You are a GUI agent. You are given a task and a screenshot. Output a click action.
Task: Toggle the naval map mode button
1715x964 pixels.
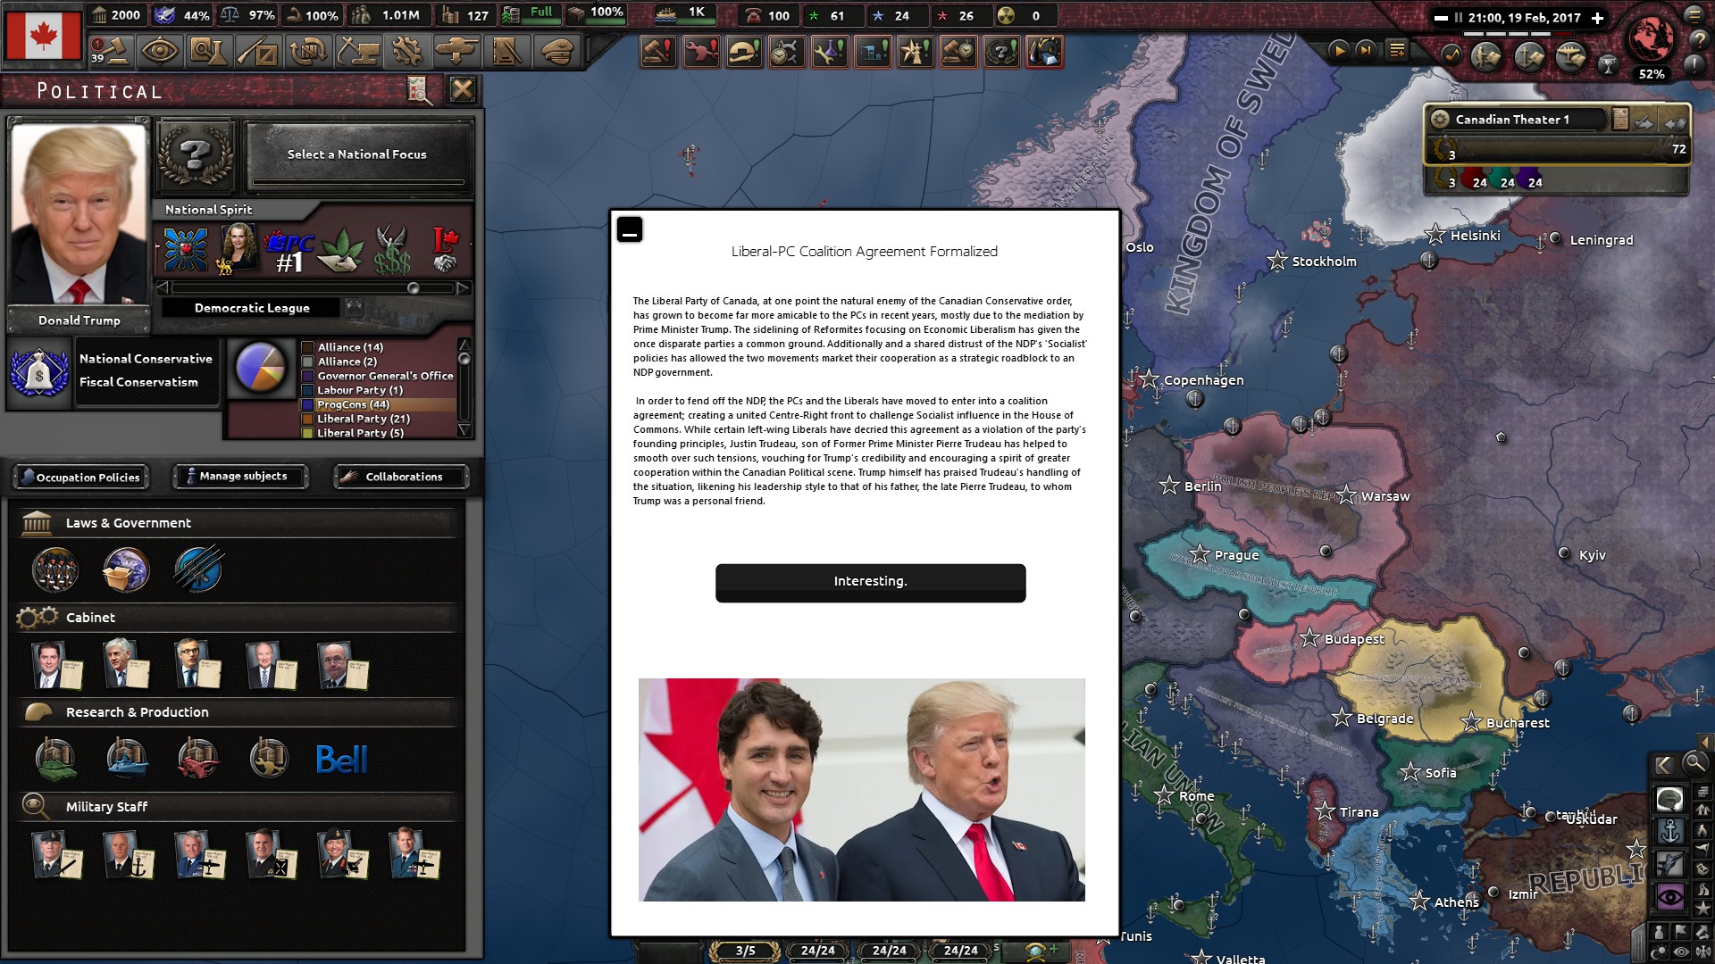pos(1669,832)
